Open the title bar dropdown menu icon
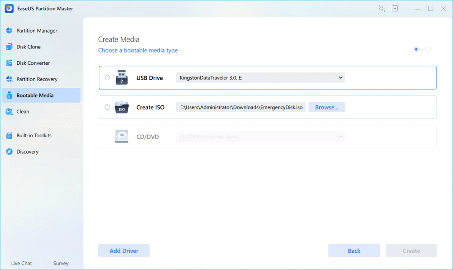The width and height of the screenshot is (453, 270). [395, 8]
